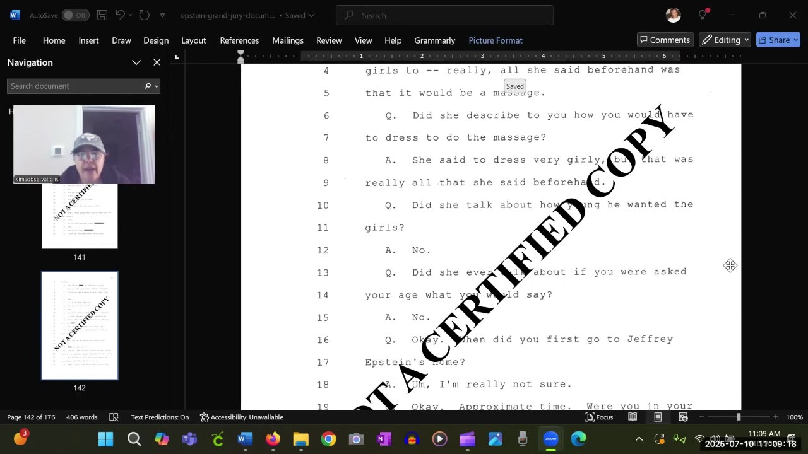
Task: Click the Share button
Action: coord(778,40)
